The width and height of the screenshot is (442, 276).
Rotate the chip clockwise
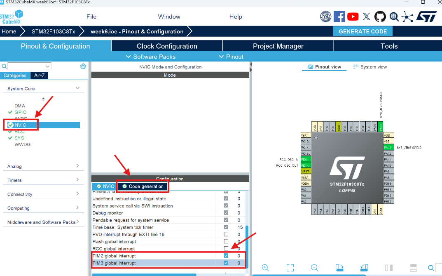pyautogui.click(x=339, y=267)
